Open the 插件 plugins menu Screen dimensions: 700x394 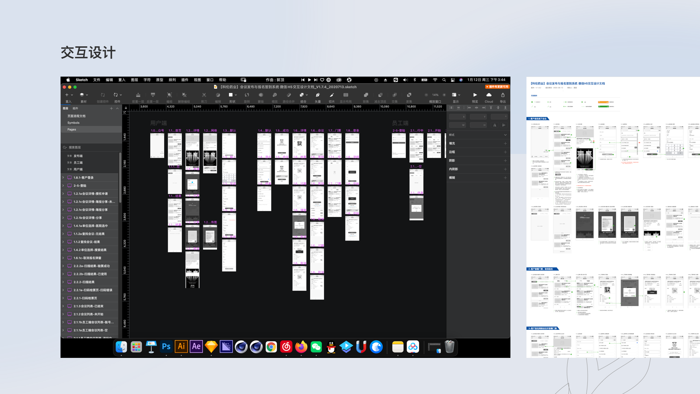click(x=185, y=80)
